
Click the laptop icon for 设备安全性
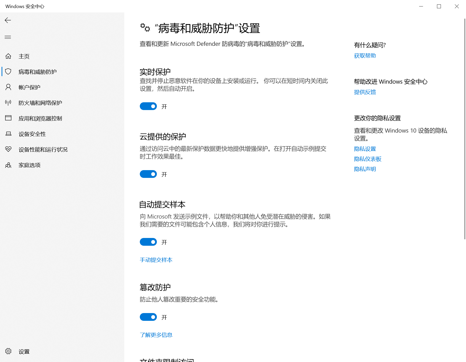click(x=8, y=134)
